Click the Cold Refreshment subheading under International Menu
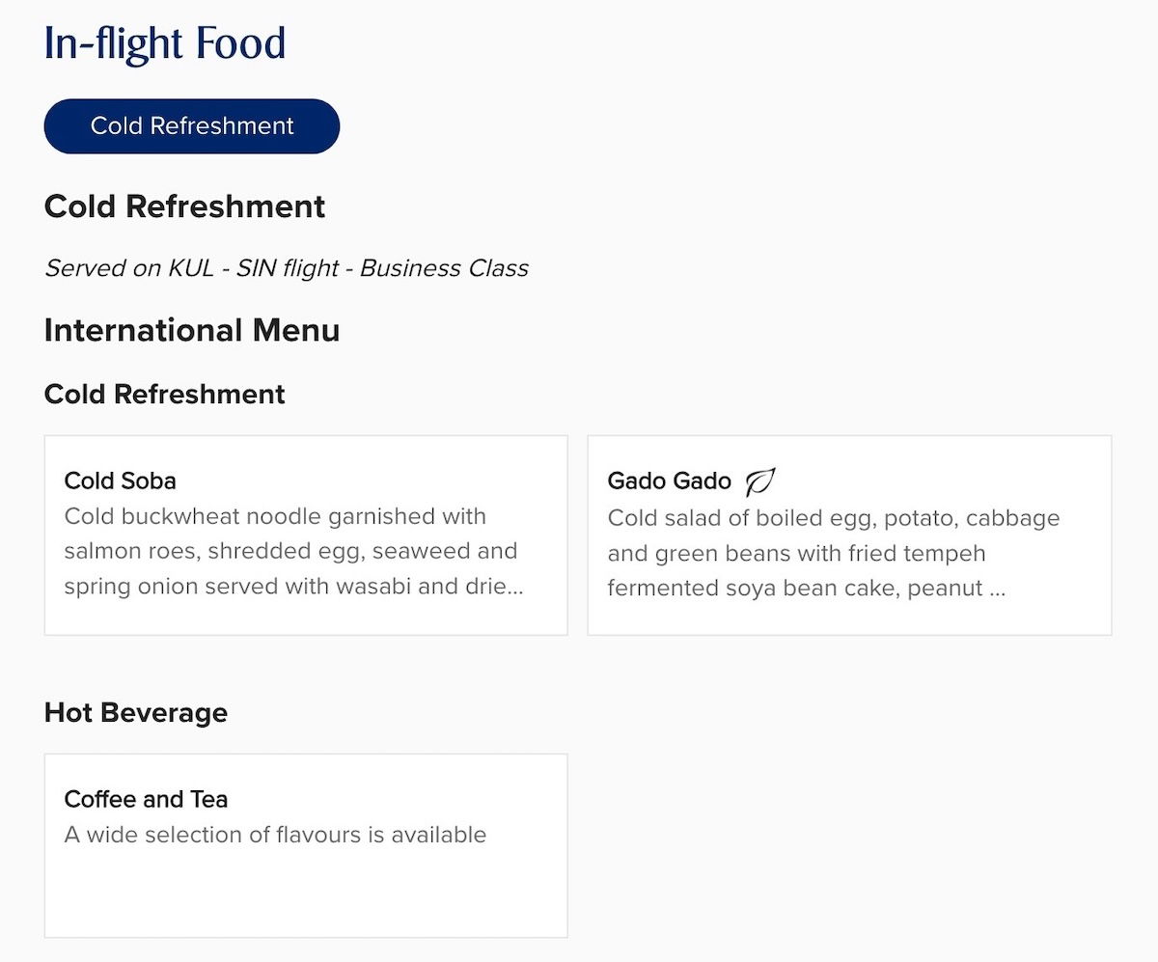Viewport: 1158px width, 962px height. click(165, 394)
